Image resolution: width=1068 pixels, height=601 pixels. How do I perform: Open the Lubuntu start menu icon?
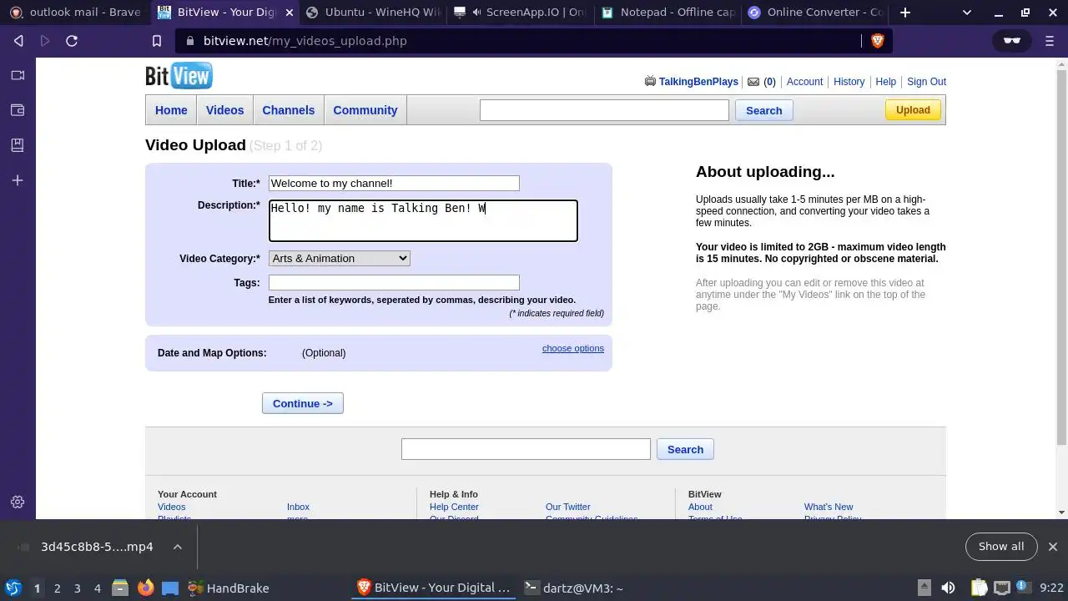[13, 588]
